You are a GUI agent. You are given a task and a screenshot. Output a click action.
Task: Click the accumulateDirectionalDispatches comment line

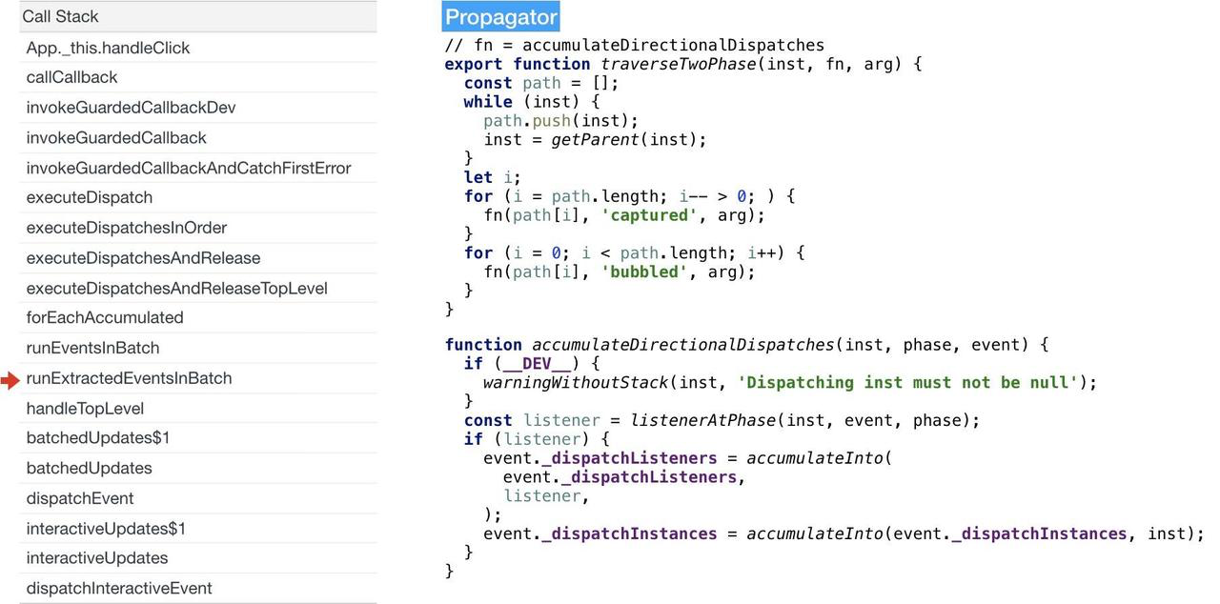point(635,45)
